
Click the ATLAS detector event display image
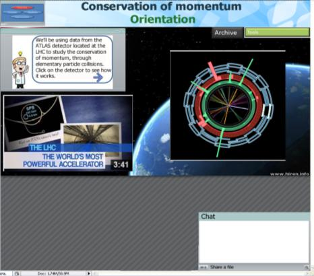228,106
